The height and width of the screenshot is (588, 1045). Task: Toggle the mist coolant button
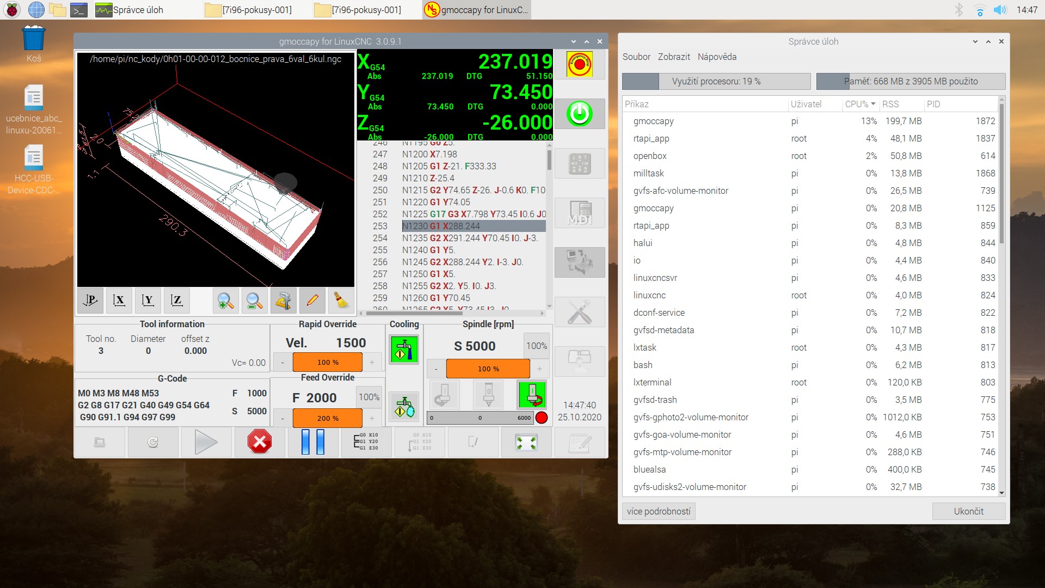(x=404, y=407)
